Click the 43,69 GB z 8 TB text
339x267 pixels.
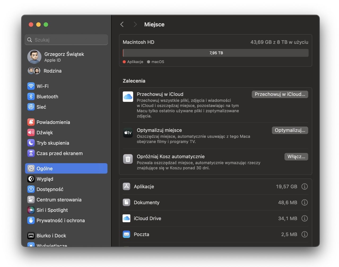(279, 42)
